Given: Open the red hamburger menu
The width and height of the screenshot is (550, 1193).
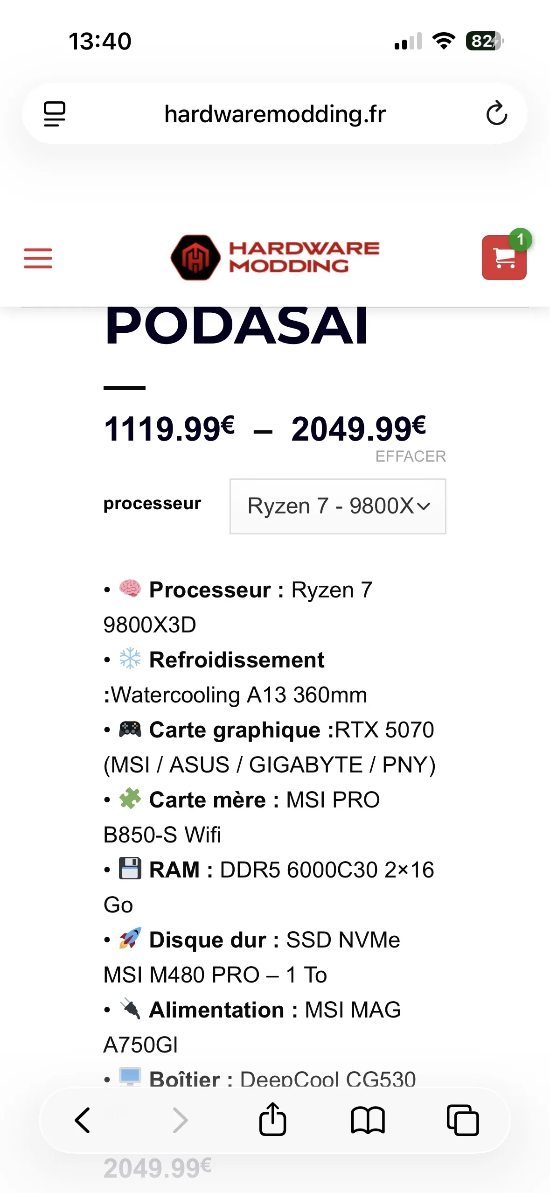Looking at the screenshot, I should pyautogui.click(x=38, y=258).
